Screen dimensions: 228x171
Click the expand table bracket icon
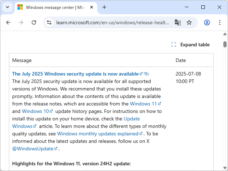point(174,45)
